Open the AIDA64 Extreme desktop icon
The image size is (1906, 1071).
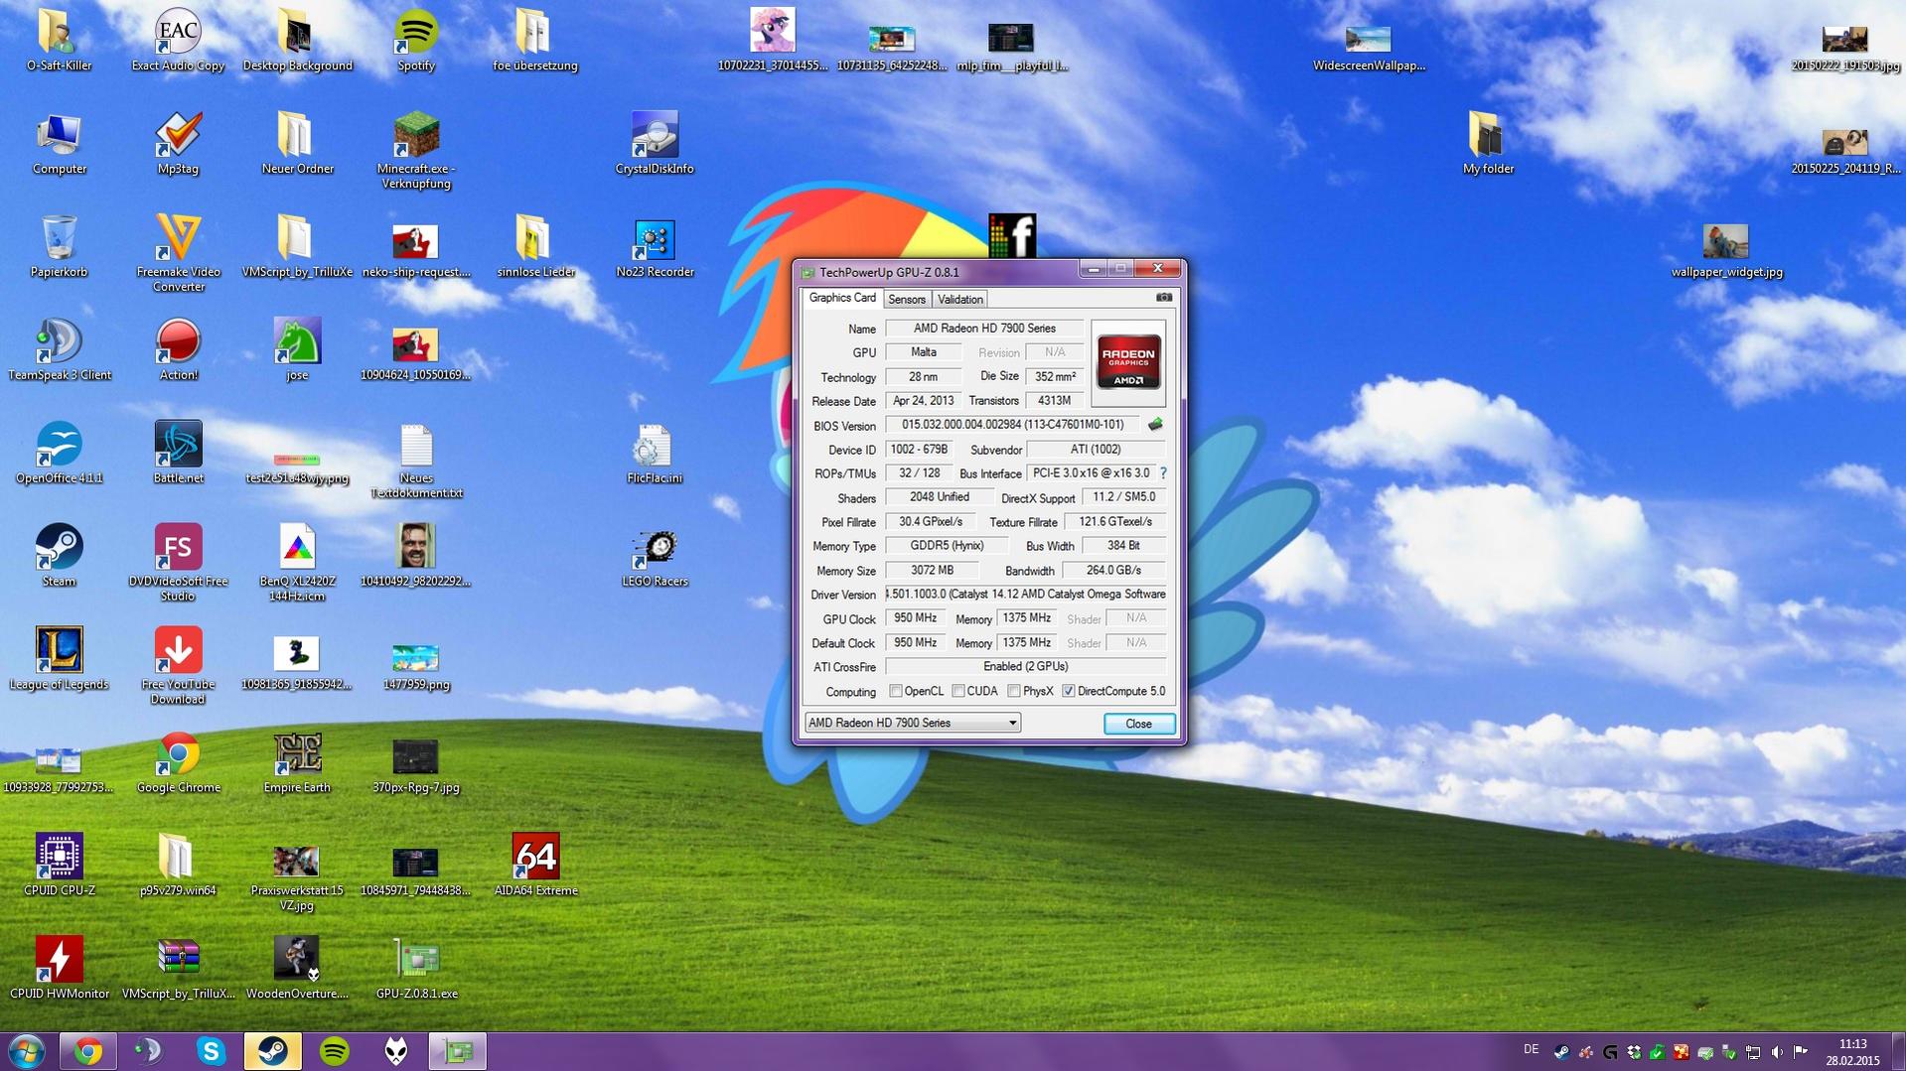[x=535, y=865]
